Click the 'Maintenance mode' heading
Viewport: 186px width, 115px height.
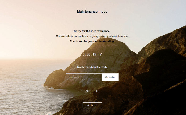92,12
